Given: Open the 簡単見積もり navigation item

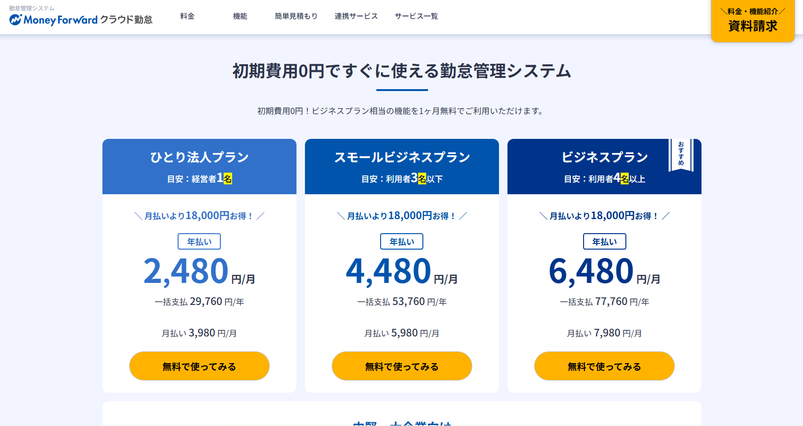Looking at the screenshot, I should (296, 15).
